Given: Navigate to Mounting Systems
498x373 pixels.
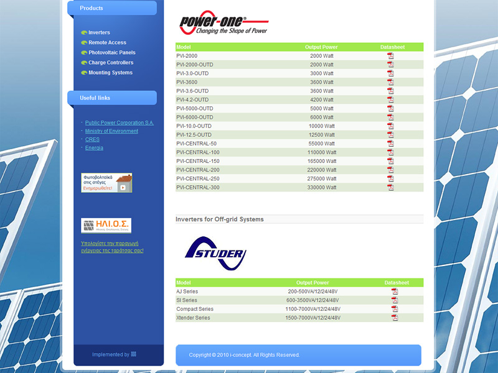Looking at the screenshot, I should (111, 73).
